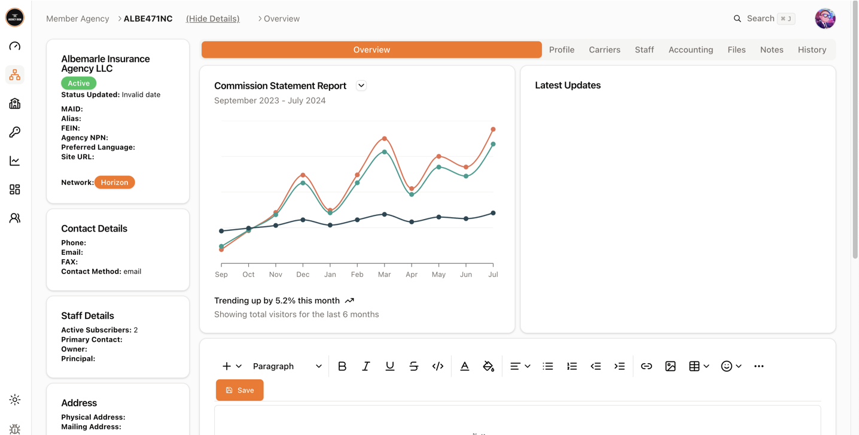Toggle bold formatting in the editor
Image resolution: width=859 pixels, height=435 pixels.
click(x=342, y=366)
